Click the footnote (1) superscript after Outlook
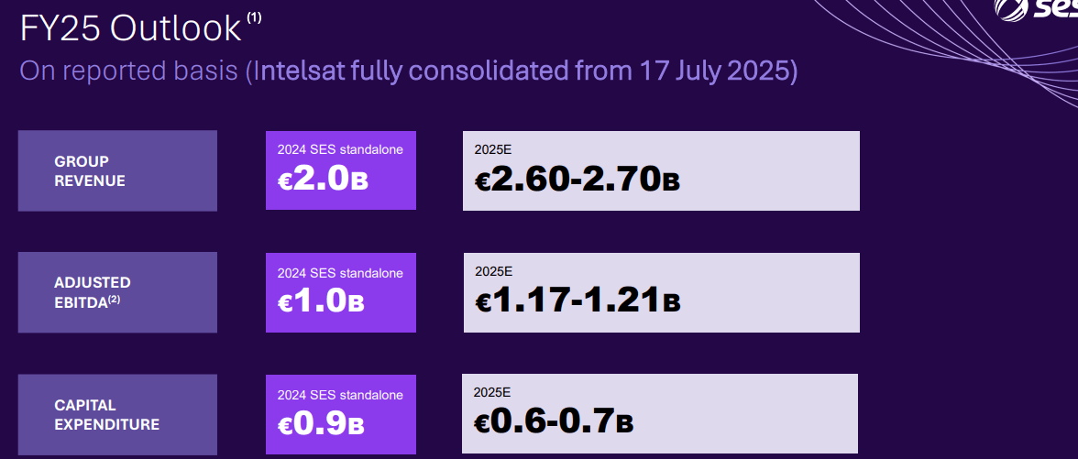Image resolution: width=1078 pixels, height=459 pixels. point(255,18)
